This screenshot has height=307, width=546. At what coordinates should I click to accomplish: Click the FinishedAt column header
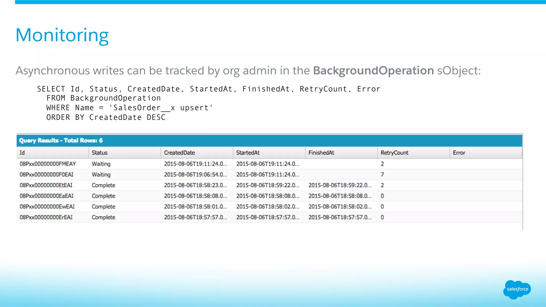[x=321, y=153]
